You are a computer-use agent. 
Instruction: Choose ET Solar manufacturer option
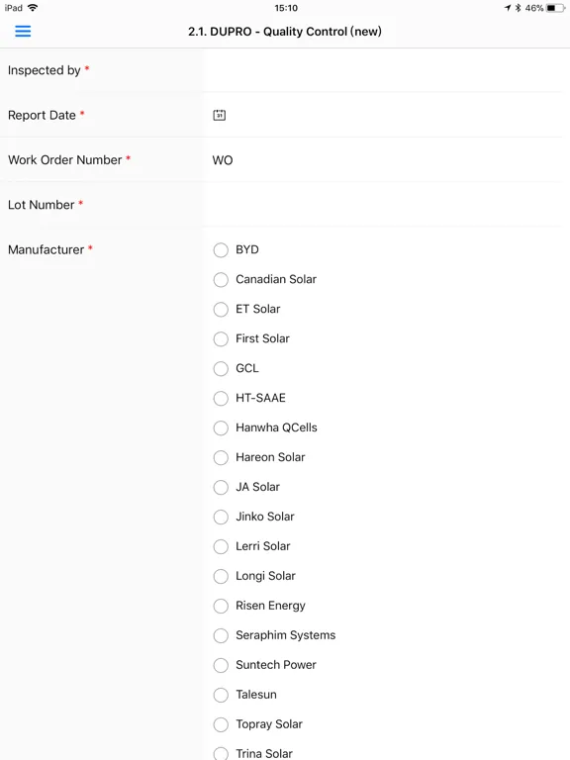point(221,309)
